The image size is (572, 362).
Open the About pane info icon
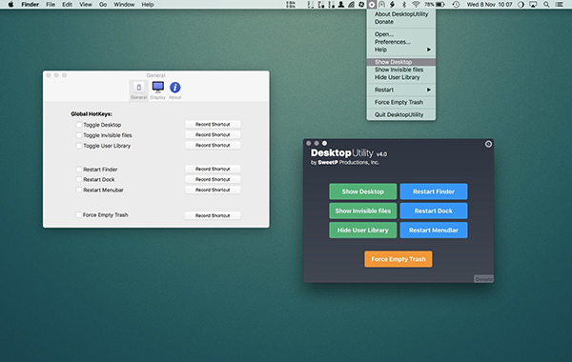[175, 90]
